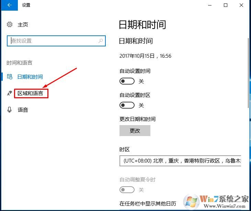
Task: Click the 在任务栏中显示其他日历 label
Action: (x=148, y=203)
